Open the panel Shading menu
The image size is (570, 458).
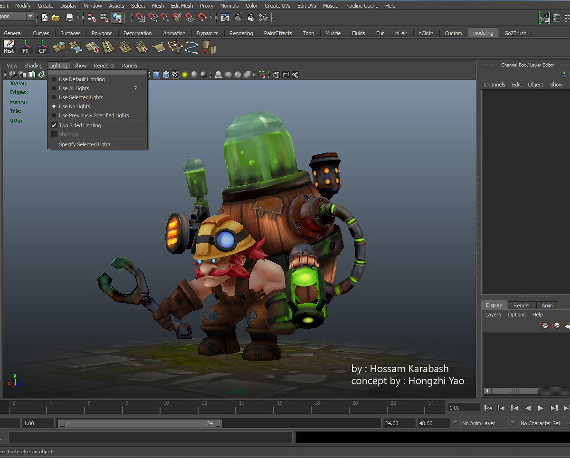pyautogui.click(x=33, y=66)
